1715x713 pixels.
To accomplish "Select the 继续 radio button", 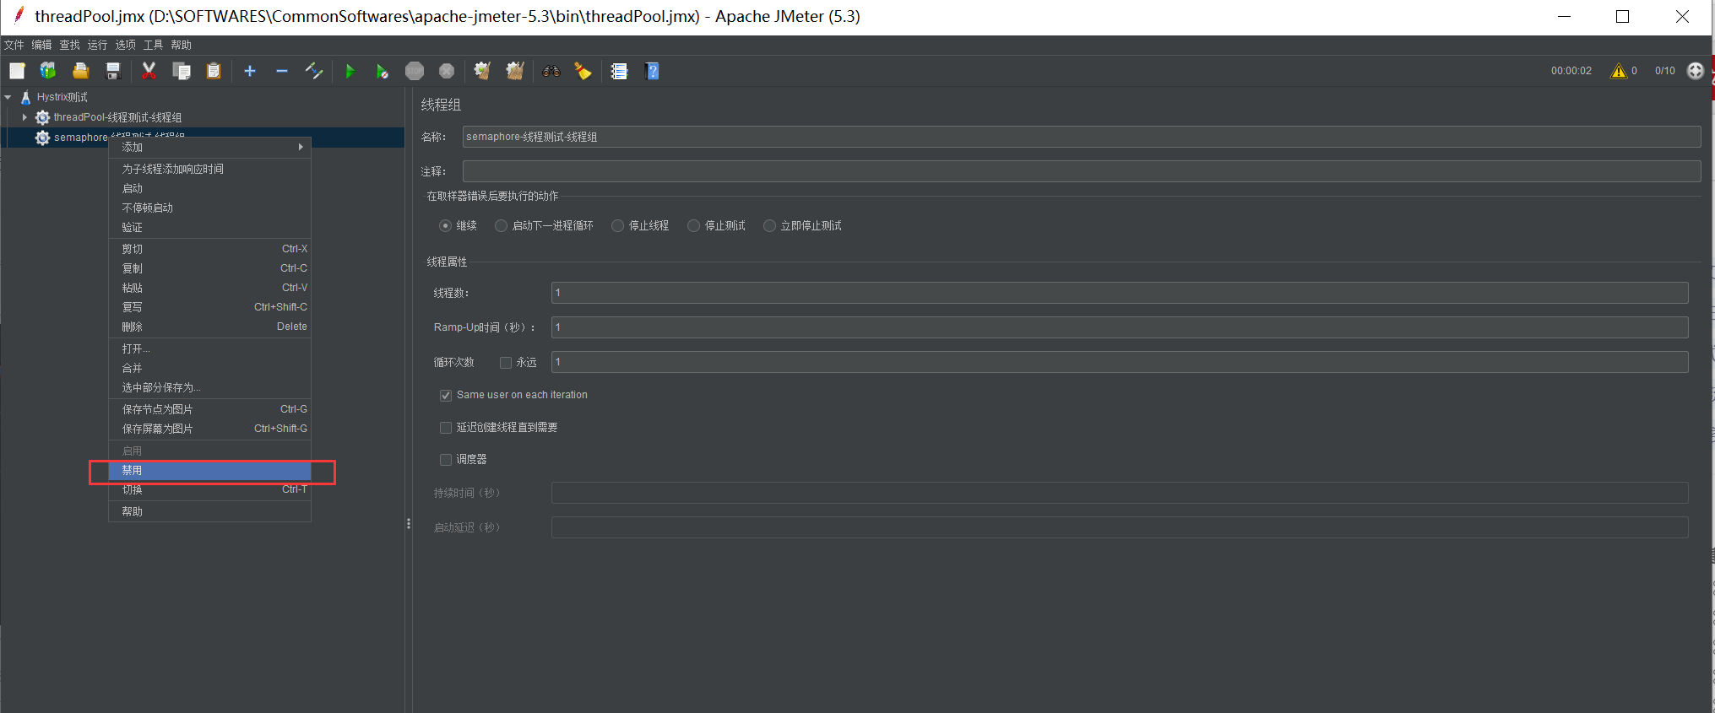I will tap(445, 226).
